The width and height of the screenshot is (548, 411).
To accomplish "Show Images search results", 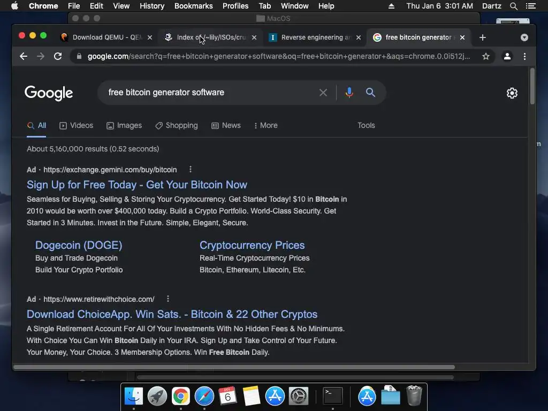I will 124,125.
